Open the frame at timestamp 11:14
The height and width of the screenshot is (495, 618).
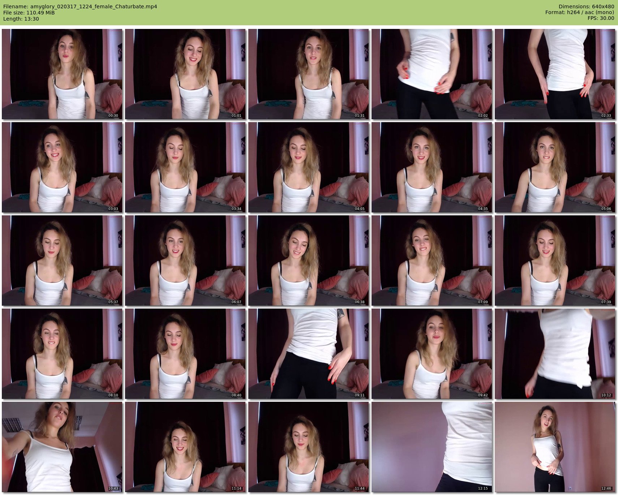pyautogui.click(x=185, y=447)
